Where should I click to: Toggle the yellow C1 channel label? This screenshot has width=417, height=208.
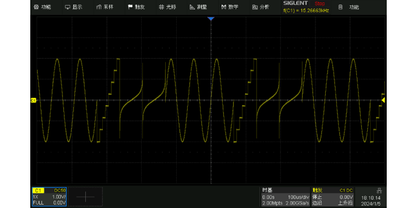[x=38, y=190]
